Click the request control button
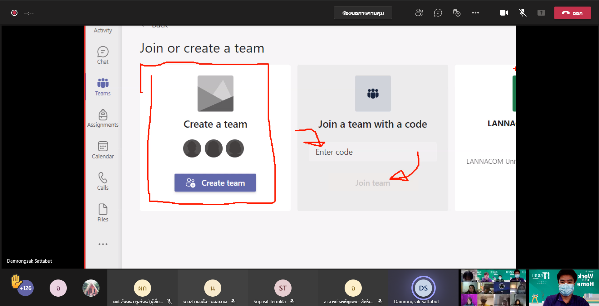This screenshot has width=599, height=306. point(363,13)
